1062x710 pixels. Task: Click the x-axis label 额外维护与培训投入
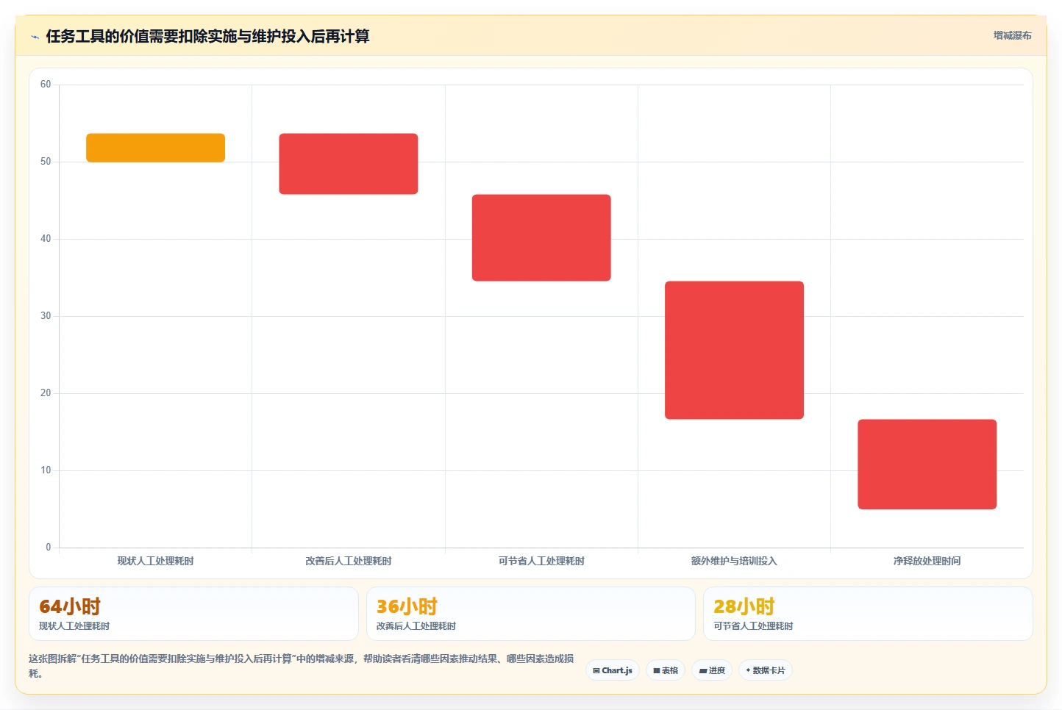pos(734,561)
